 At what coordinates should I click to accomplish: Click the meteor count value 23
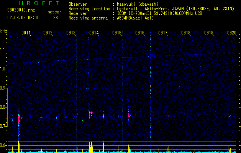coord(56,18)
